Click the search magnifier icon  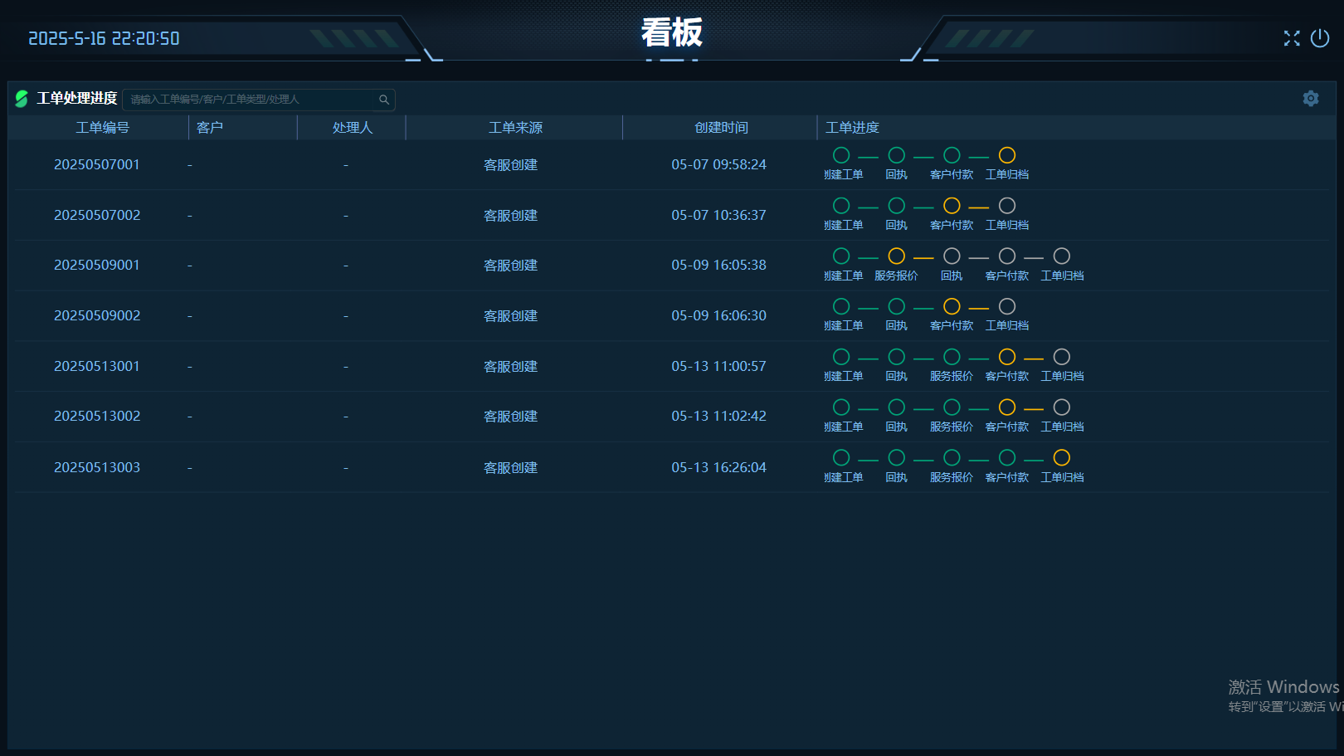[384, 100]
